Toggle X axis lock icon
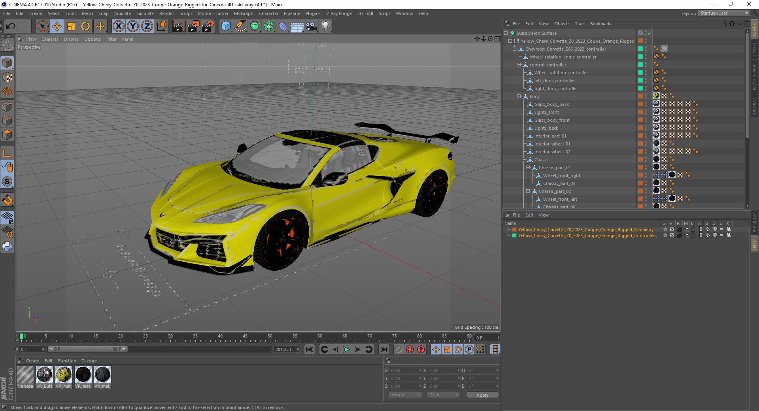Screen dimensions: 759x411 coord(118,26)
